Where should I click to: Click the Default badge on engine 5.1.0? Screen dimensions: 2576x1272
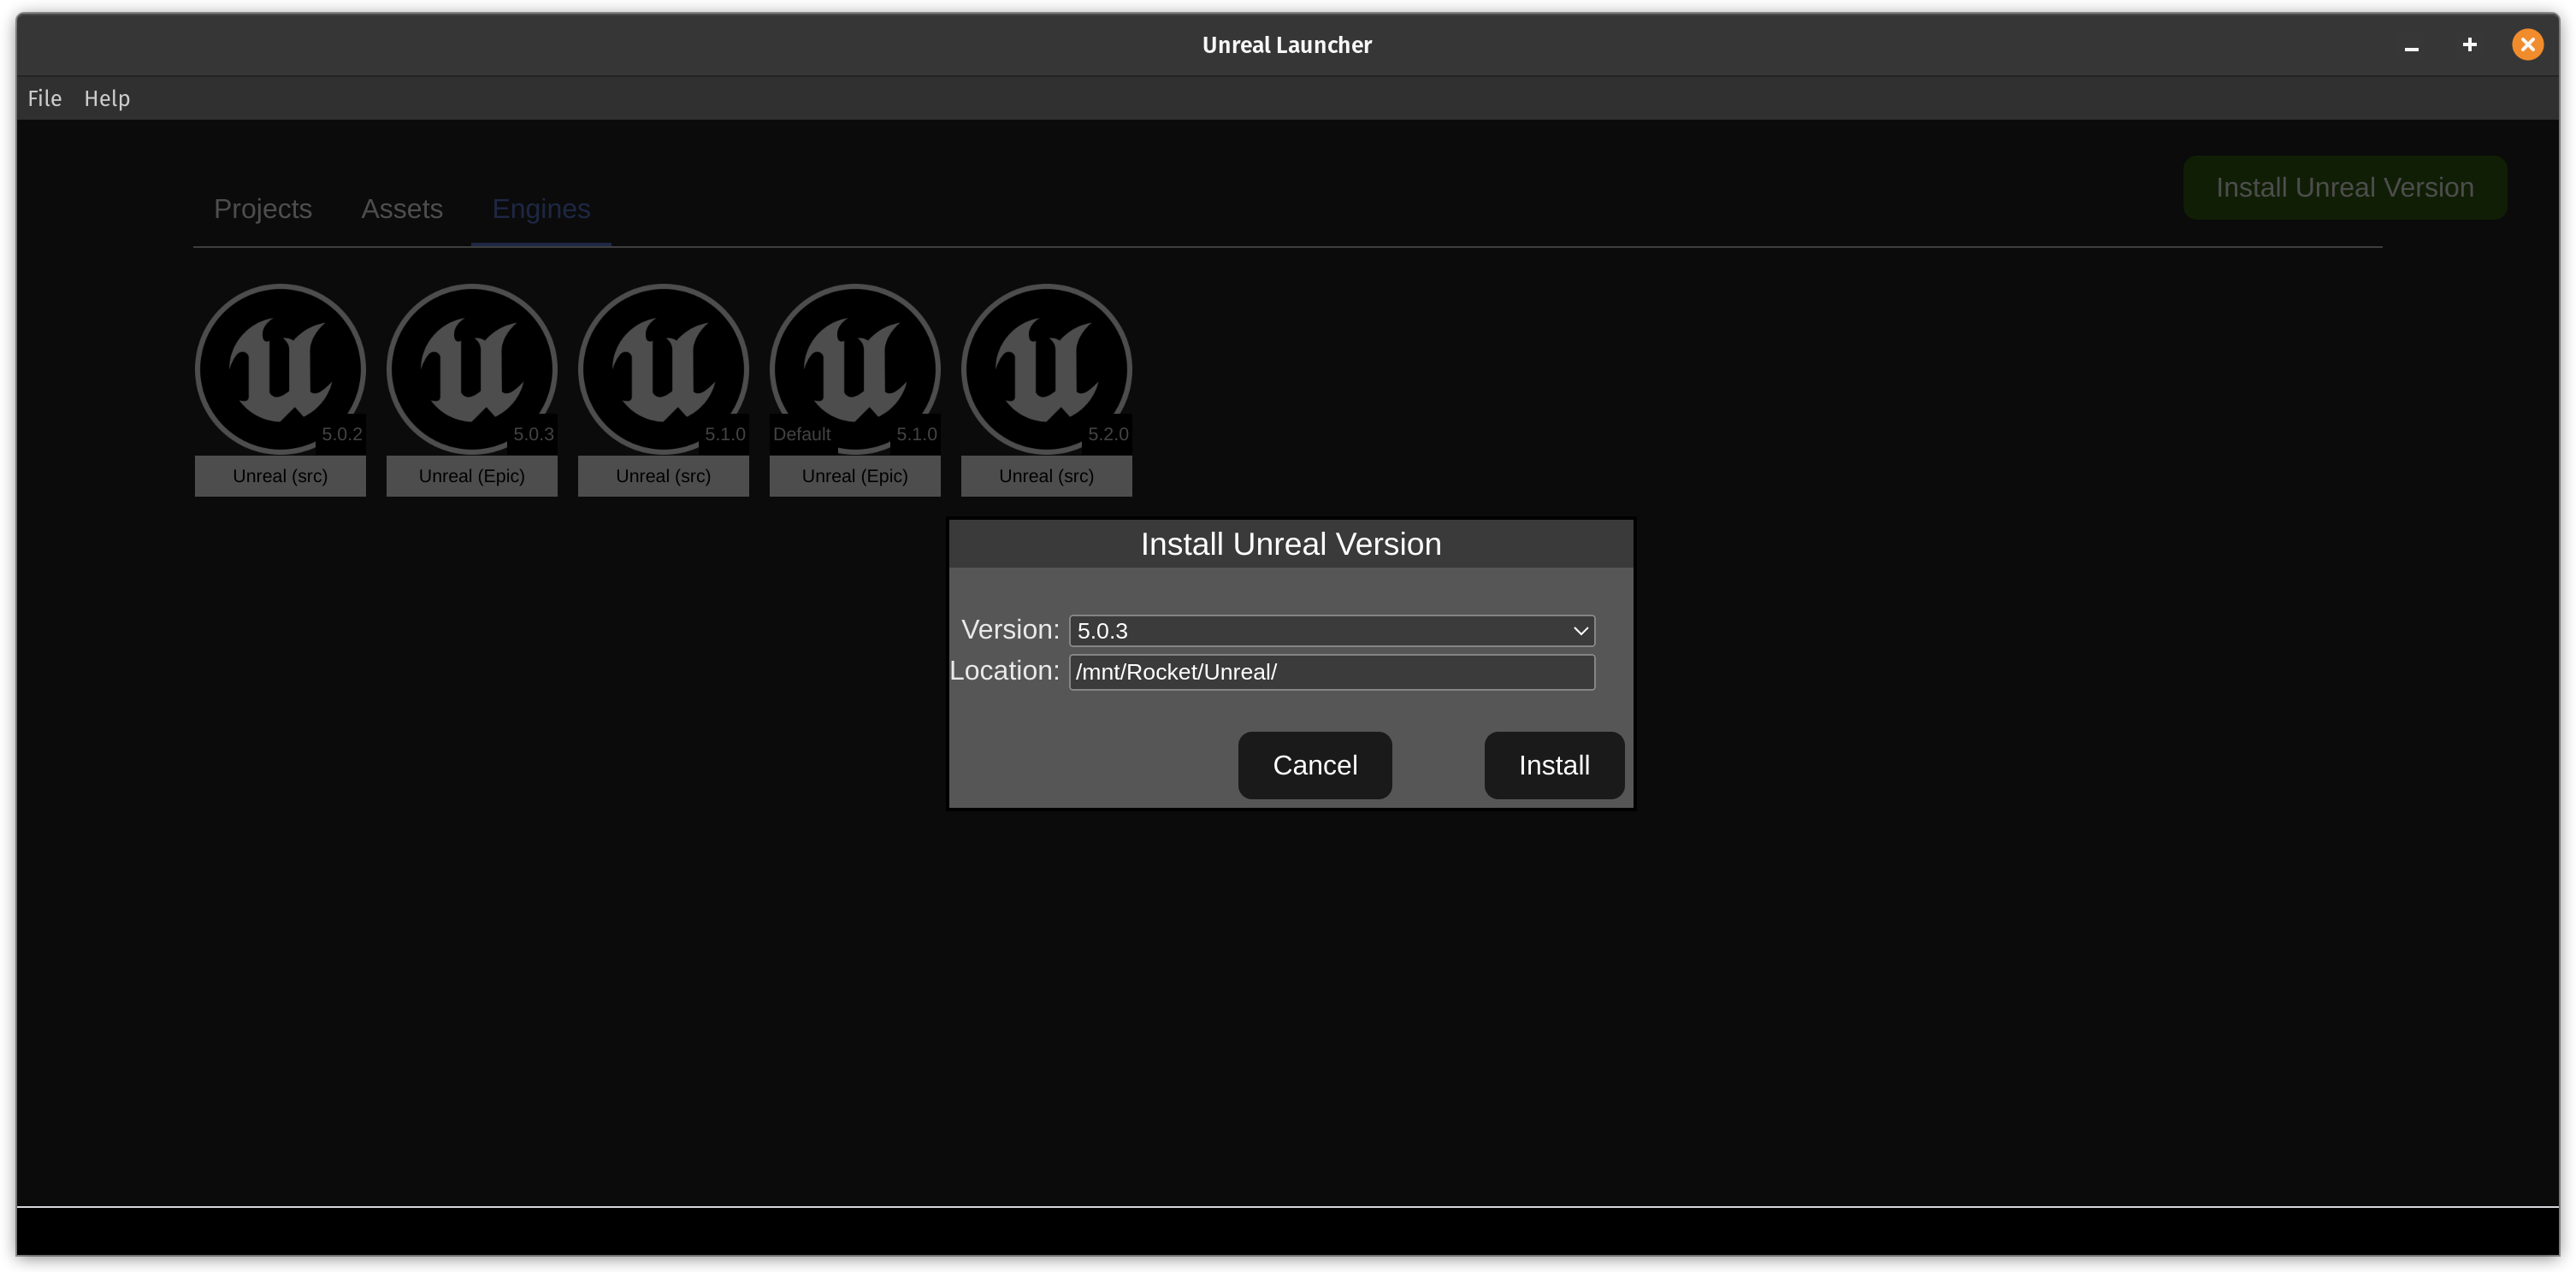802,433
